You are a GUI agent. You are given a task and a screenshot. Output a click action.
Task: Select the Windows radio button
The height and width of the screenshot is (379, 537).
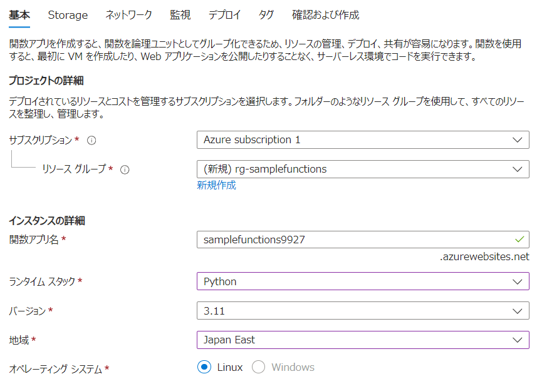coord(258,367)
